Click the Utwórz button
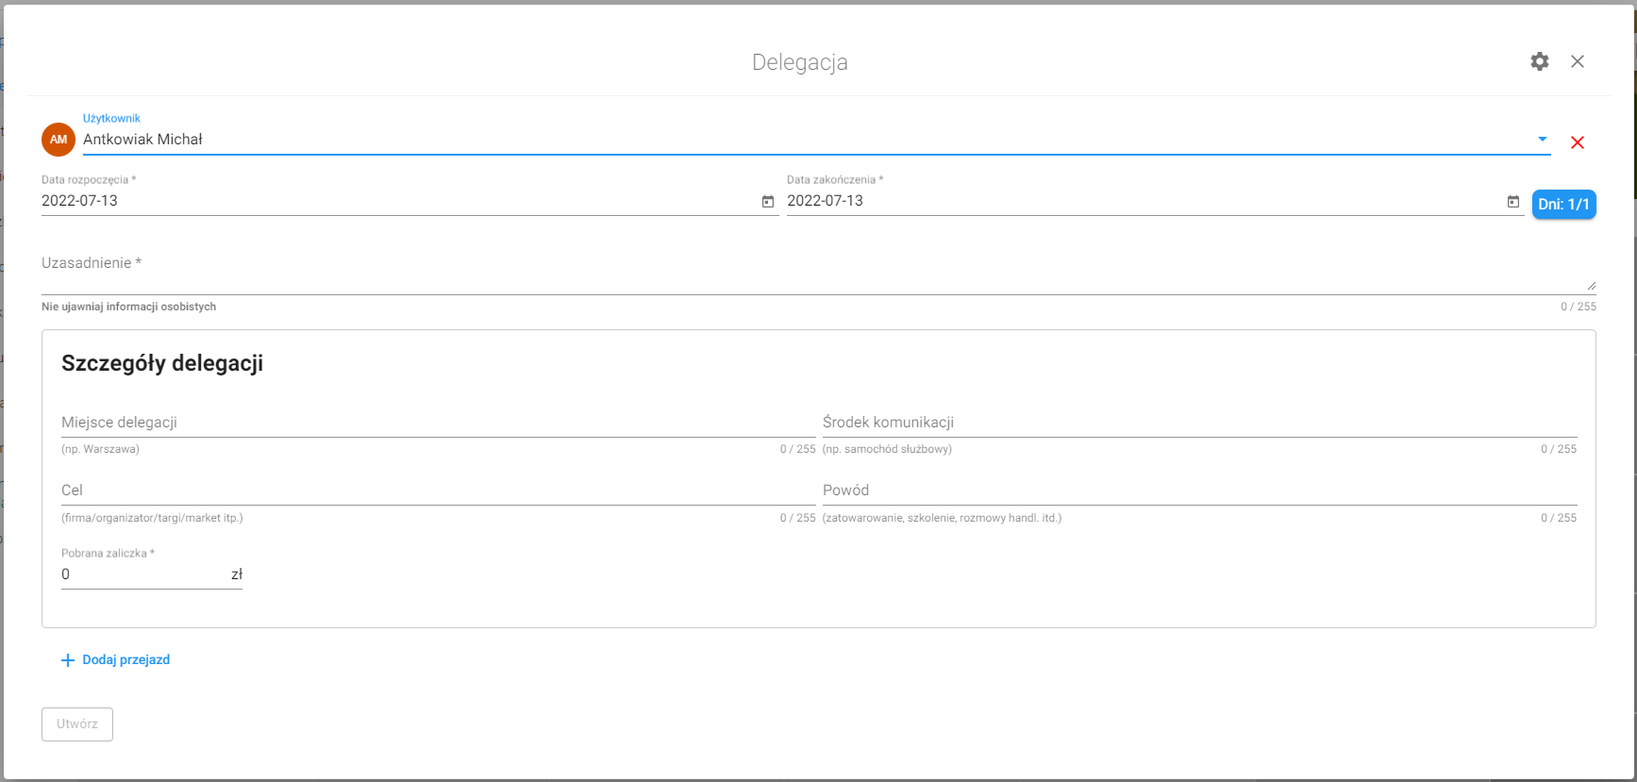This screenshot has width=1637, height=782. pyautogui.click(x=77, y=724)
